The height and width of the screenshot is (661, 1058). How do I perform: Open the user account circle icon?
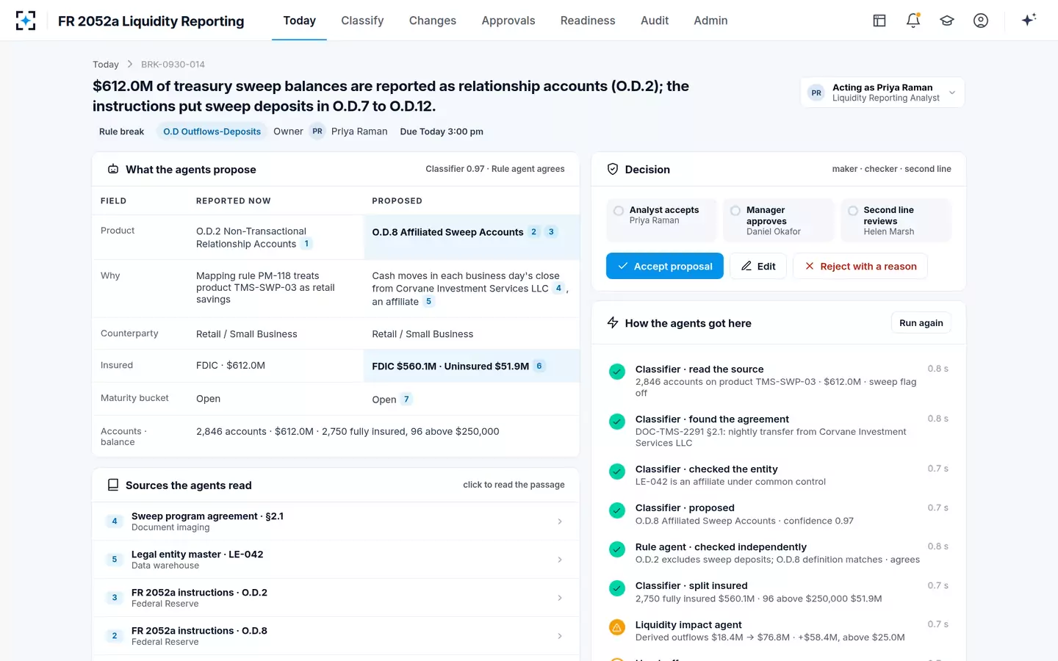pyautogui.click(x=981, y=21)
